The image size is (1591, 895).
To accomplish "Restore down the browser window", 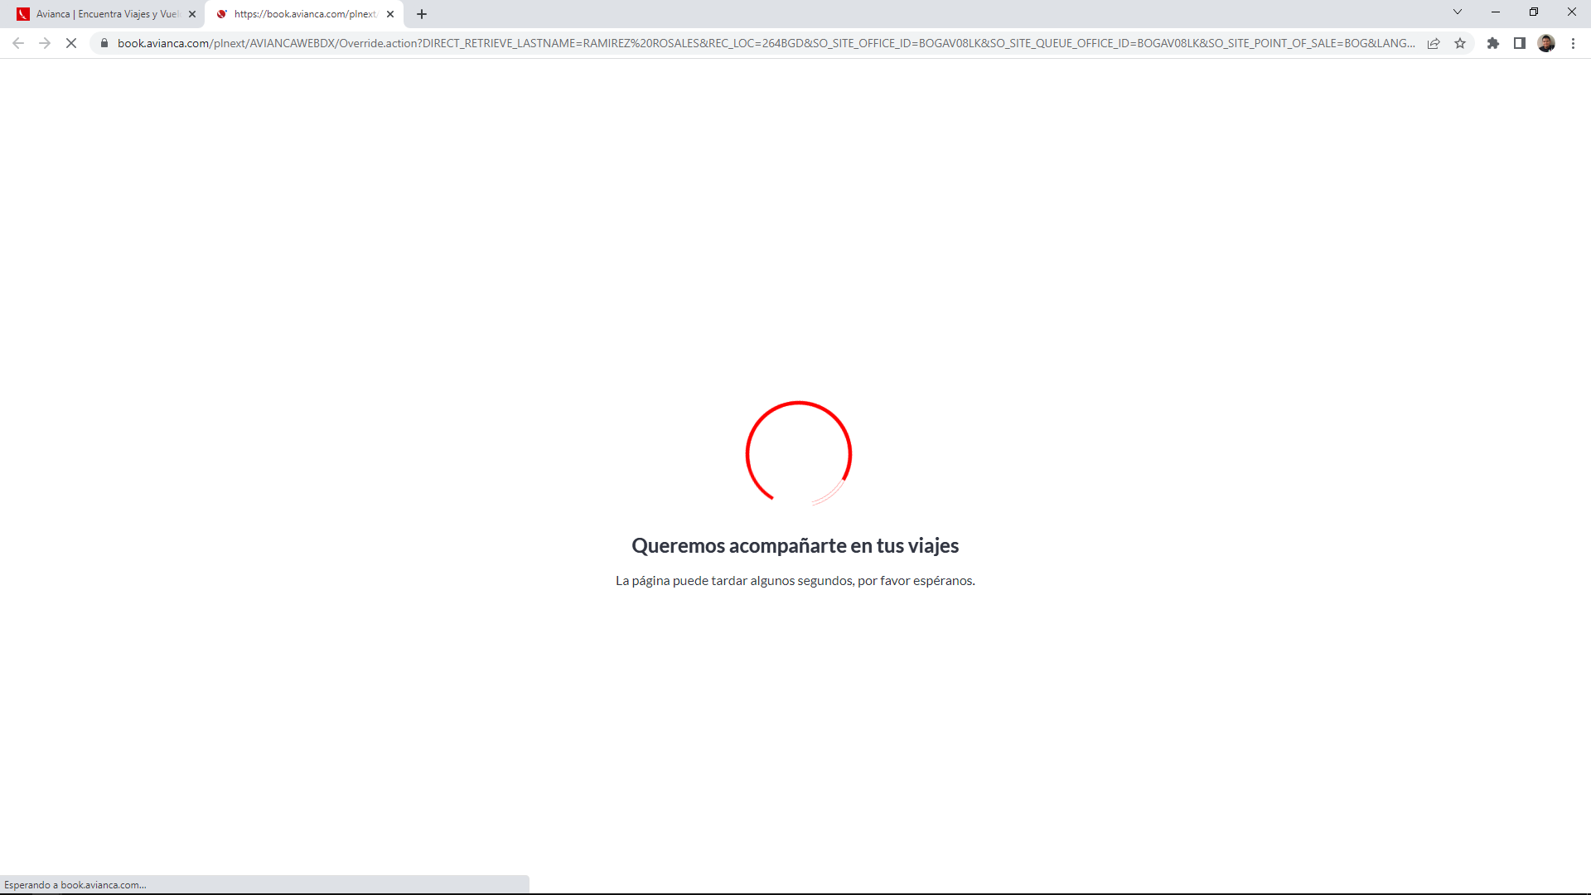I will click(x=1534, y=12).
